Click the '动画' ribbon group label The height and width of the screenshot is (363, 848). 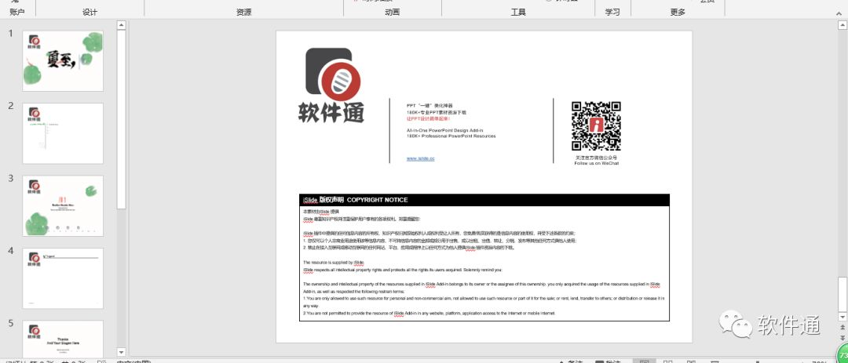coord(393,12)
